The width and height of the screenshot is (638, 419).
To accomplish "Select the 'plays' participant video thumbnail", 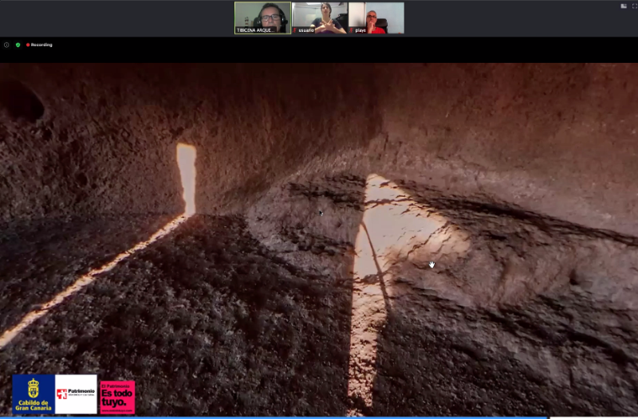I will point(376,16).
